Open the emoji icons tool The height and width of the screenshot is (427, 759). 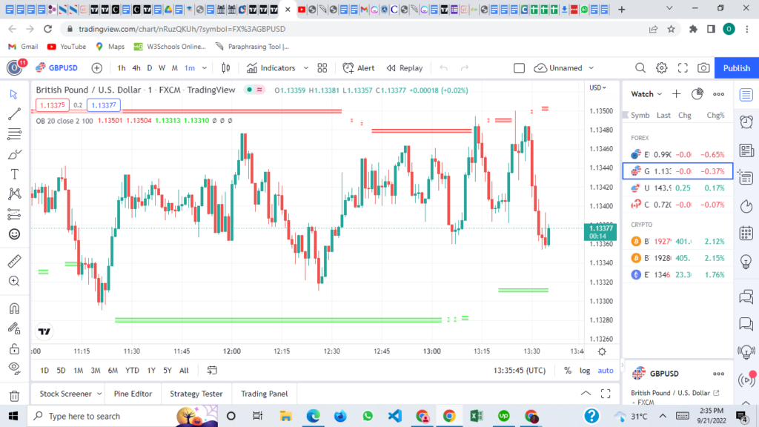(x=14, y=234)
